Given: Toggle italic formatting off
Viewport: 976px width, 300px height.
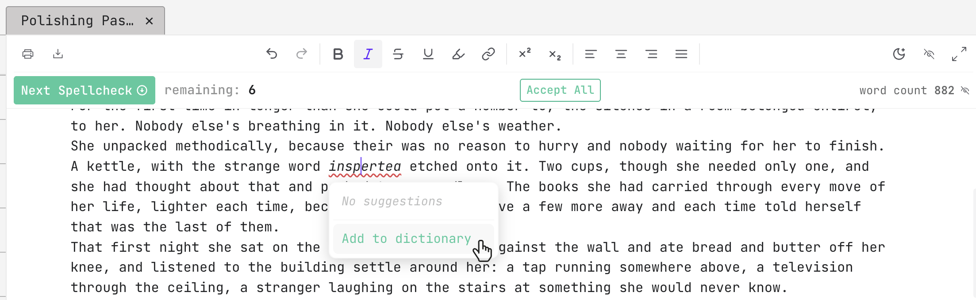Looking at the screenshot, I should coord(368,54).
